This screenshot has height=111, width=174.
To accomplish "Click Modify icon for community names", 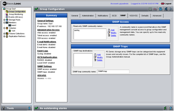I will [x=109, y=33].
